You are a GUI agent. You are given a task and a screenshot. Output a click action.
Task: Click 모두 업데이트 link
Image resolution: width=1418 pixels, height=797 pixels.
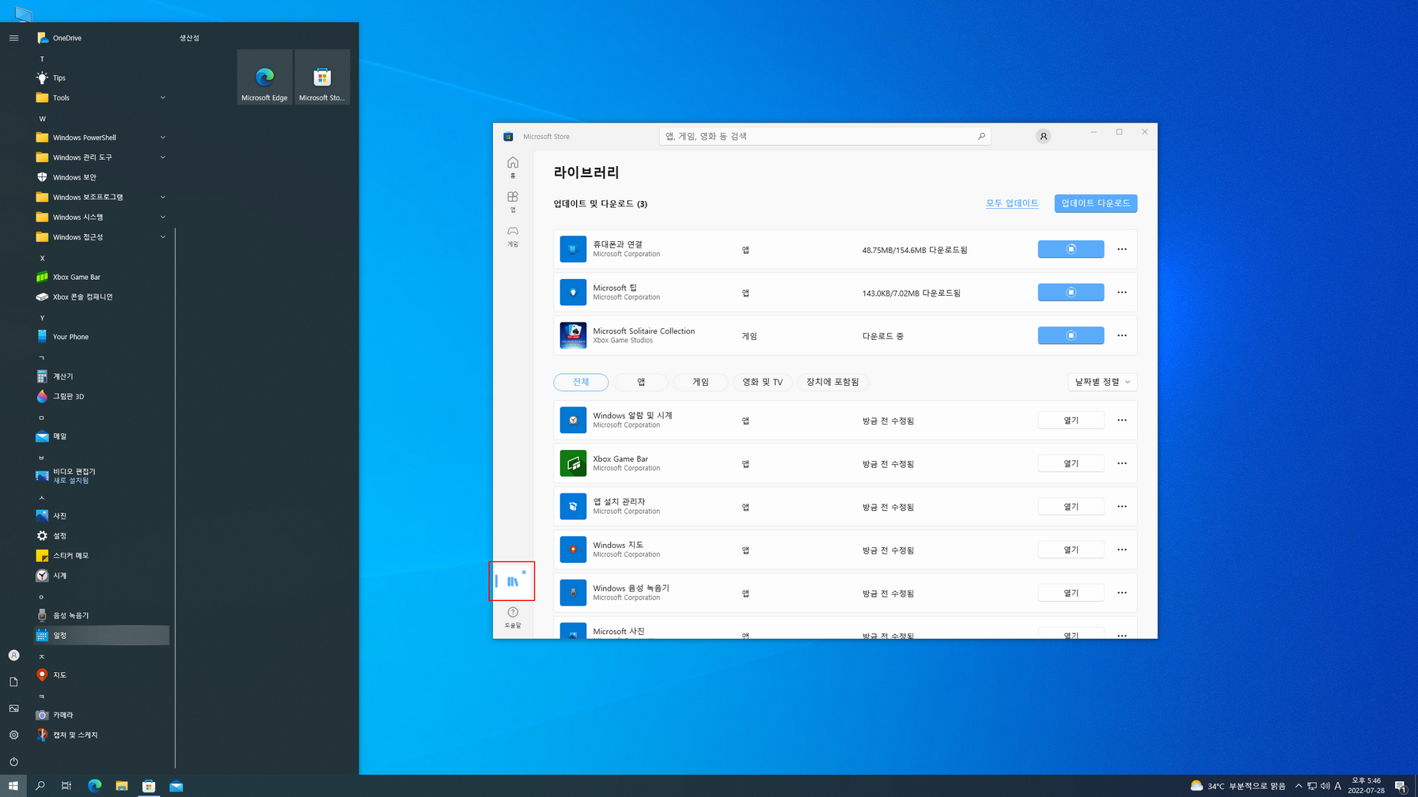point(1011,203)
